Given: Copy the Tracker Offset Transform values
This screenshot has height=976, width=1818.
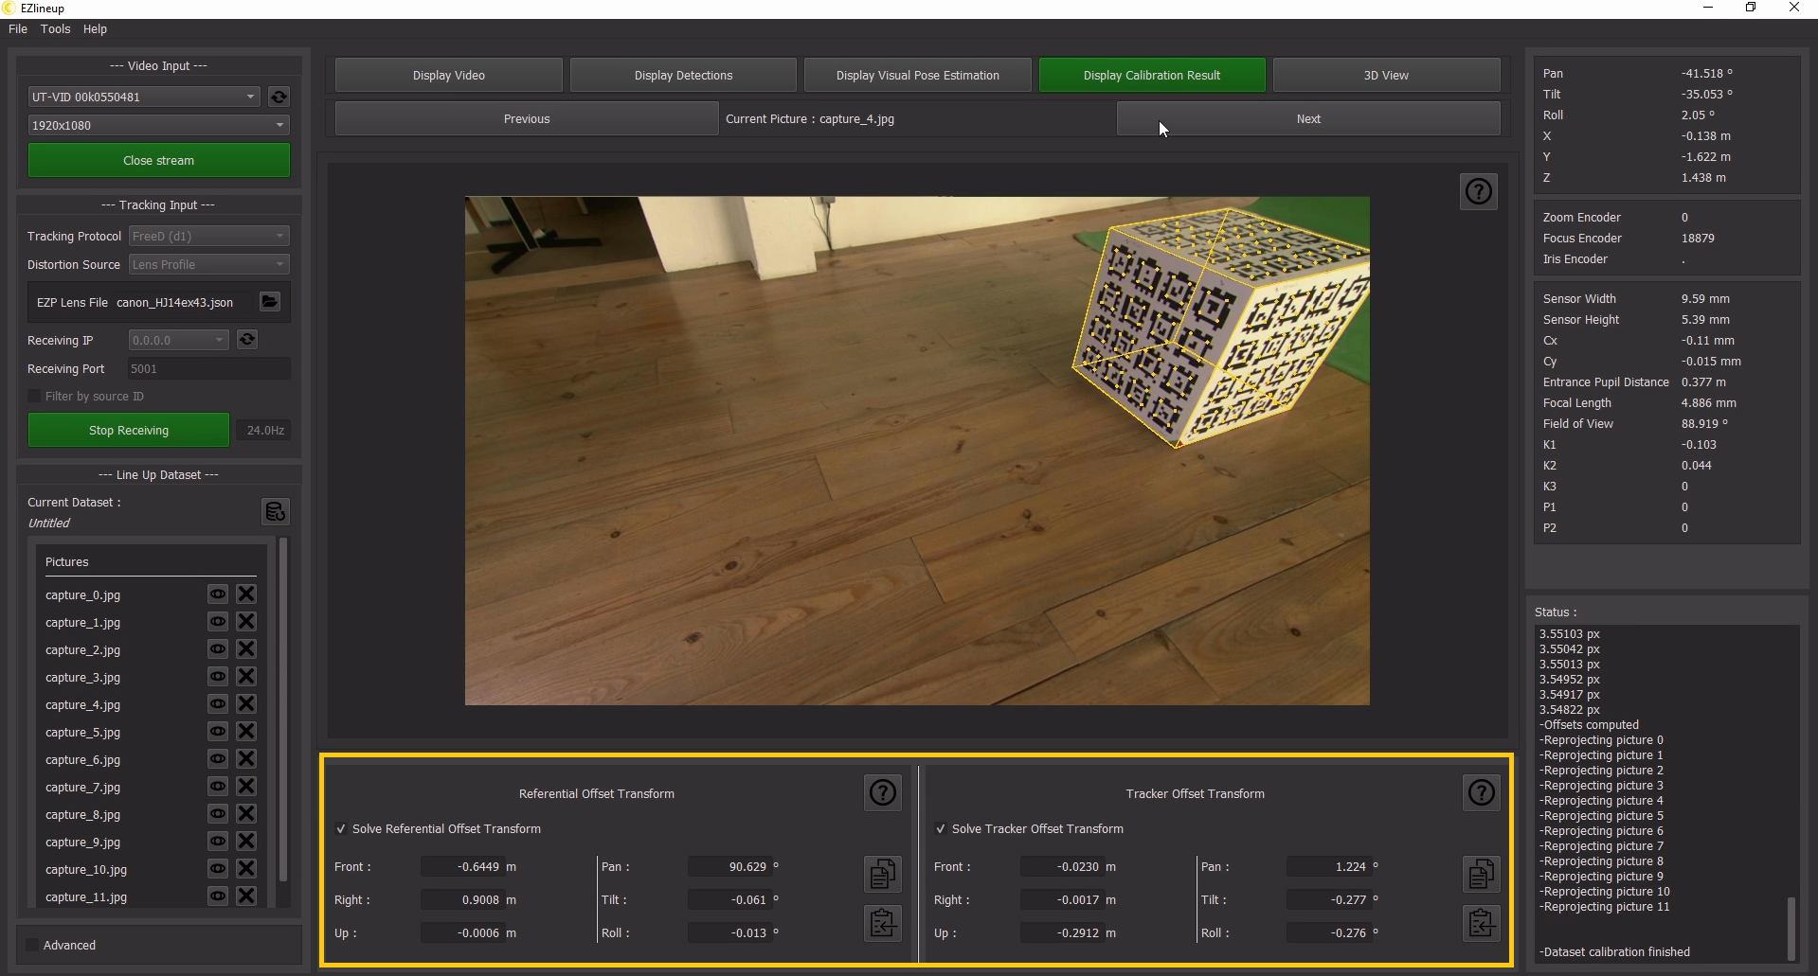Looking at the screenshot, I should (1481, 874).
